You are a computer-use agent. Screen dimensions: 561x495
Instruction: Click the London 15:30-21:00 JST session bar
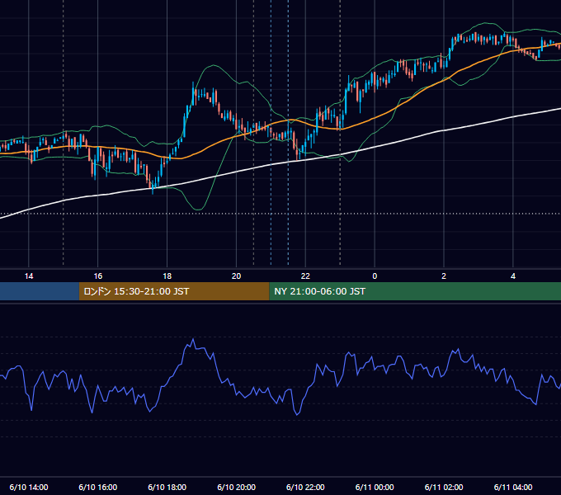[x=174, y=291]
